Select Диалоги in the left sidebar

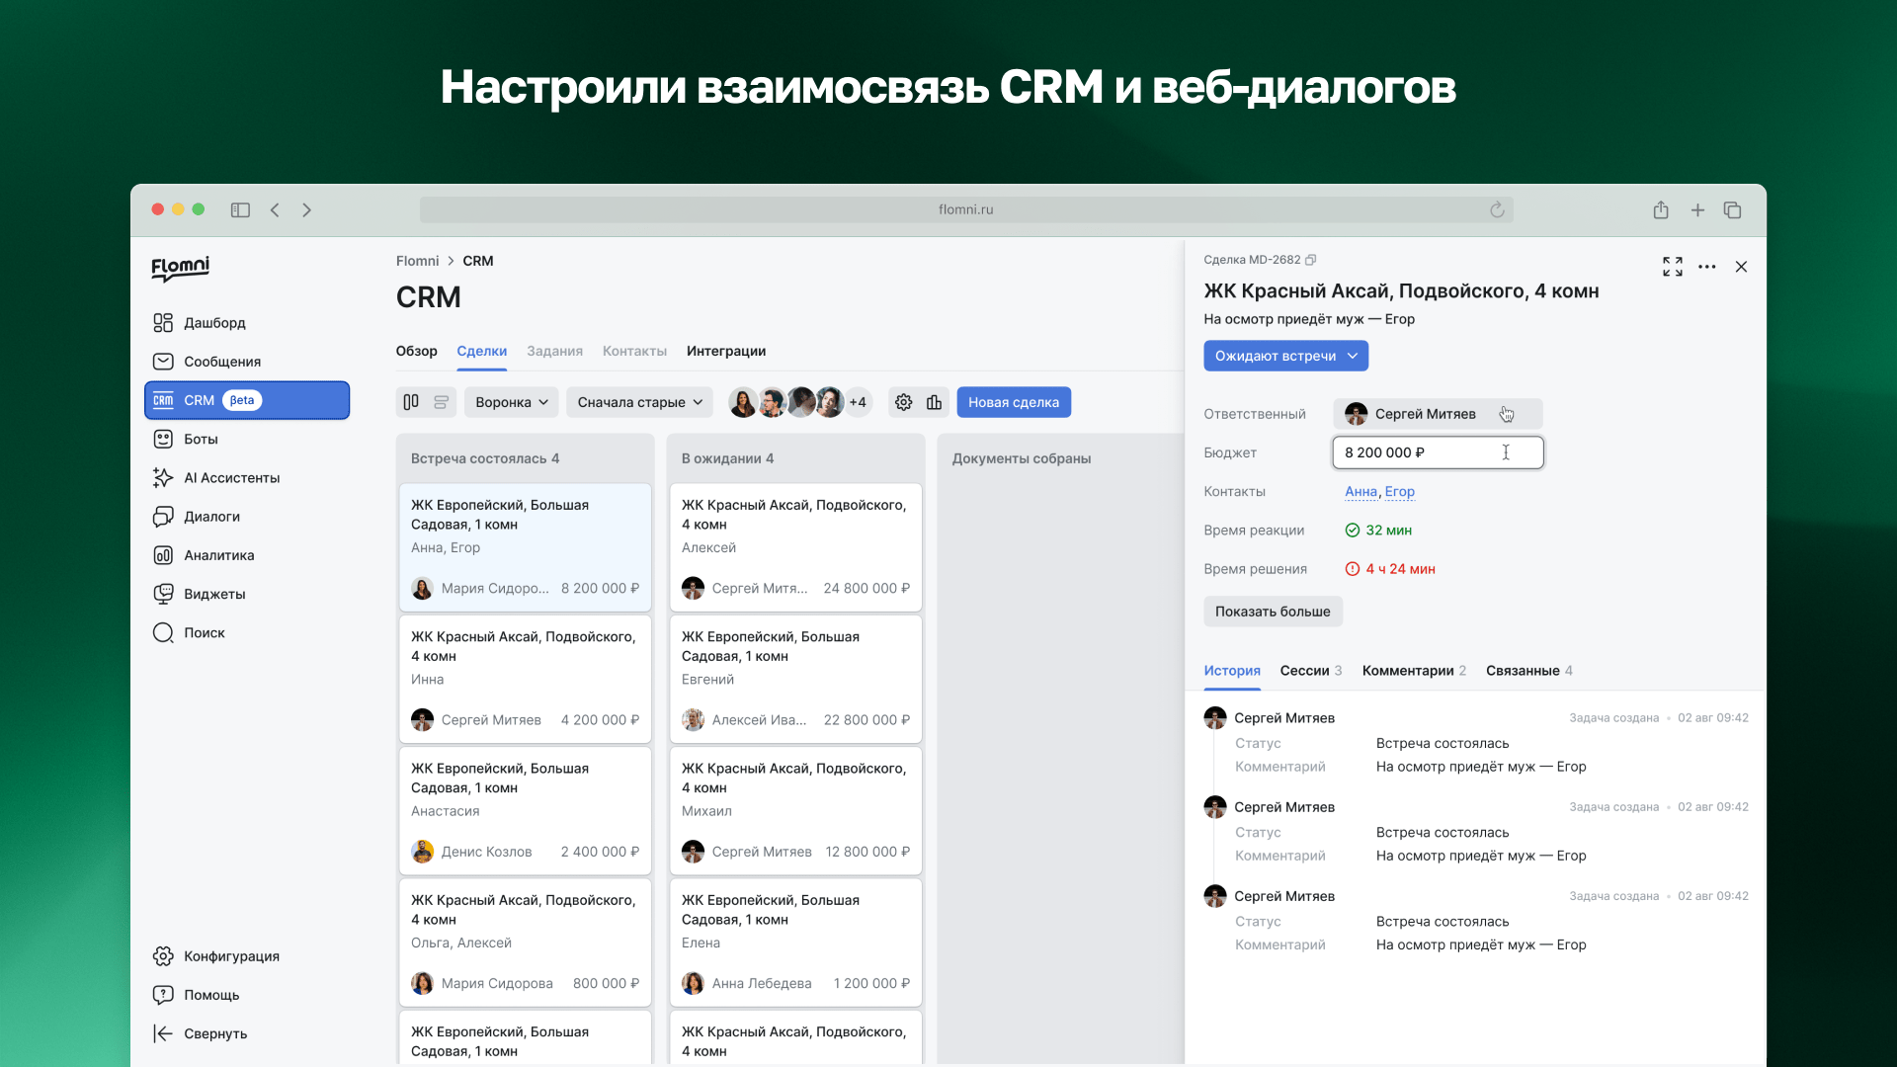click(210, 516)
